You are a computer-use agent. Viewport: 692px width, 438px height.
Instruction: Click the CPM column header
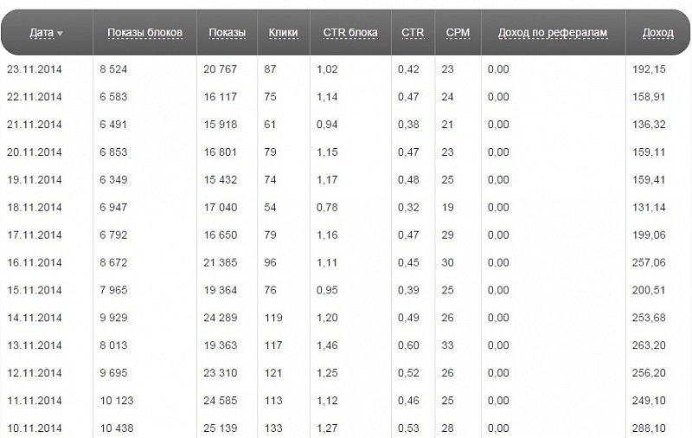click(x=458, y=33)
